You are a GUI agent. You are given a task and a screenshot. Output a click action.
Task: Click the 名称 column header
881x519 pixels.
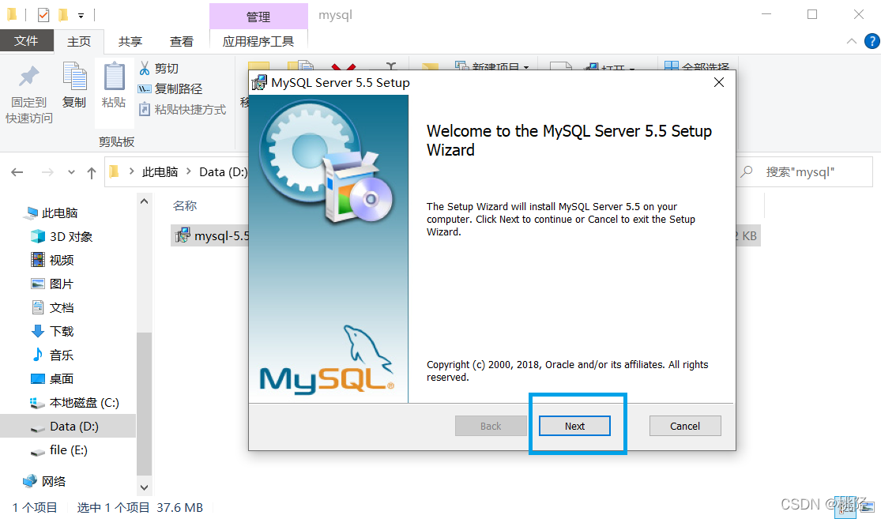tap(185, 205)
